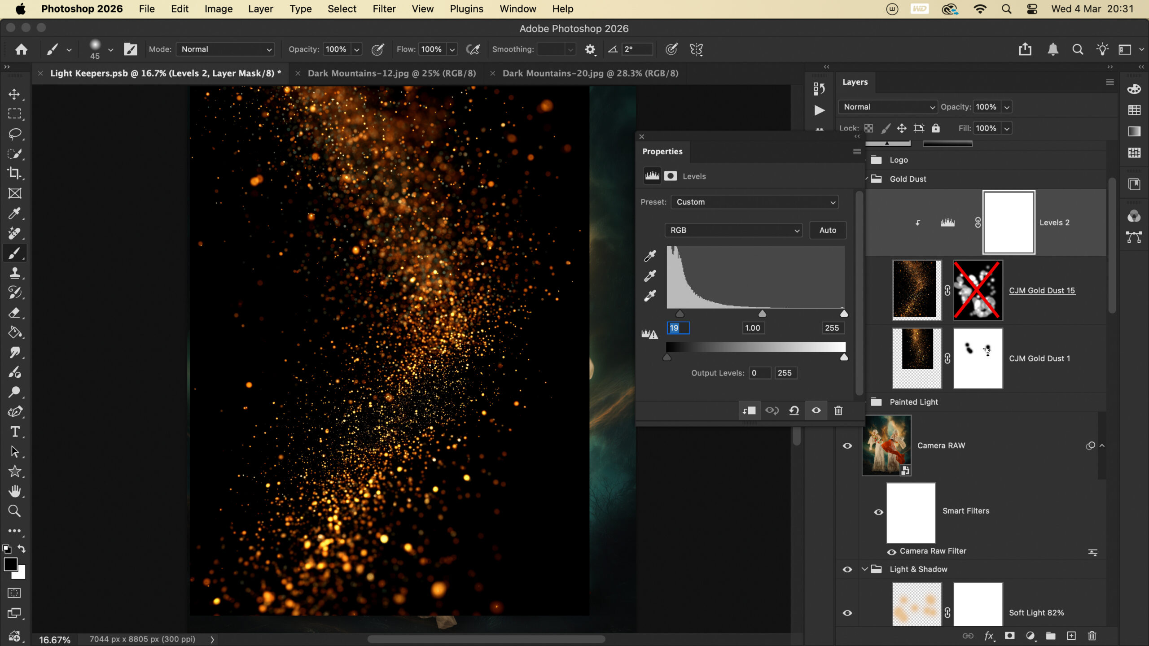Image resolution: width=1149 pixels, height=646 pixels.
Task: Select the Eraser tool
Action: click(14, 313)
